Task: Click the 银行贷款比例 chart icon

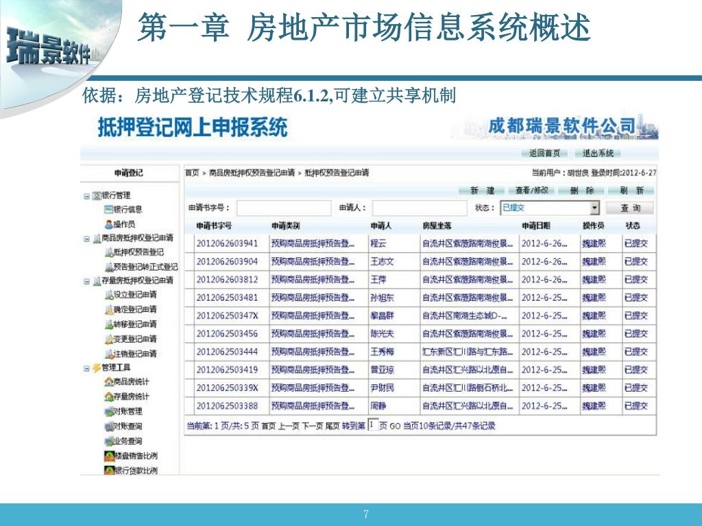Action: 109,470
